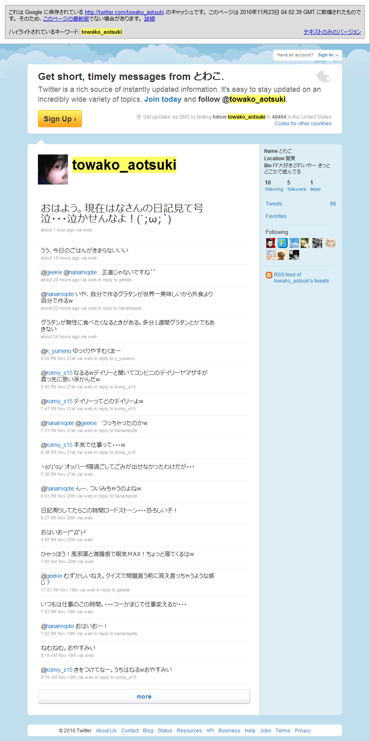The image size is (370, 741).
Task: Open RSS feed of towako_aotsuki's tweets
Action: (x=302, y=278)
